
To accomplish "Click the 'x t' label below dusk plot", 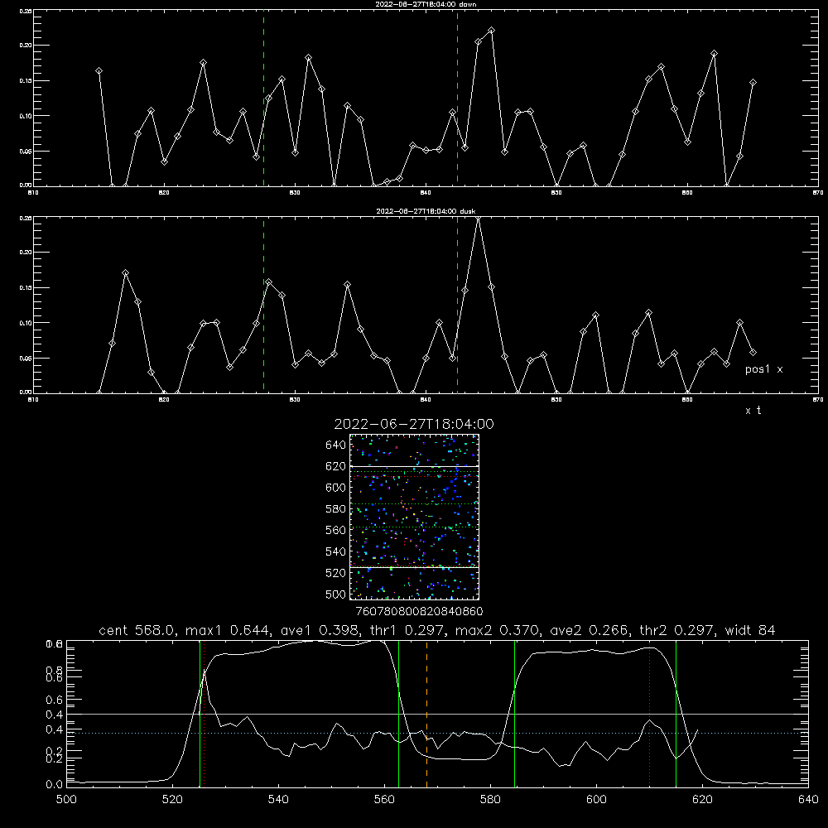I will [753, 411].
